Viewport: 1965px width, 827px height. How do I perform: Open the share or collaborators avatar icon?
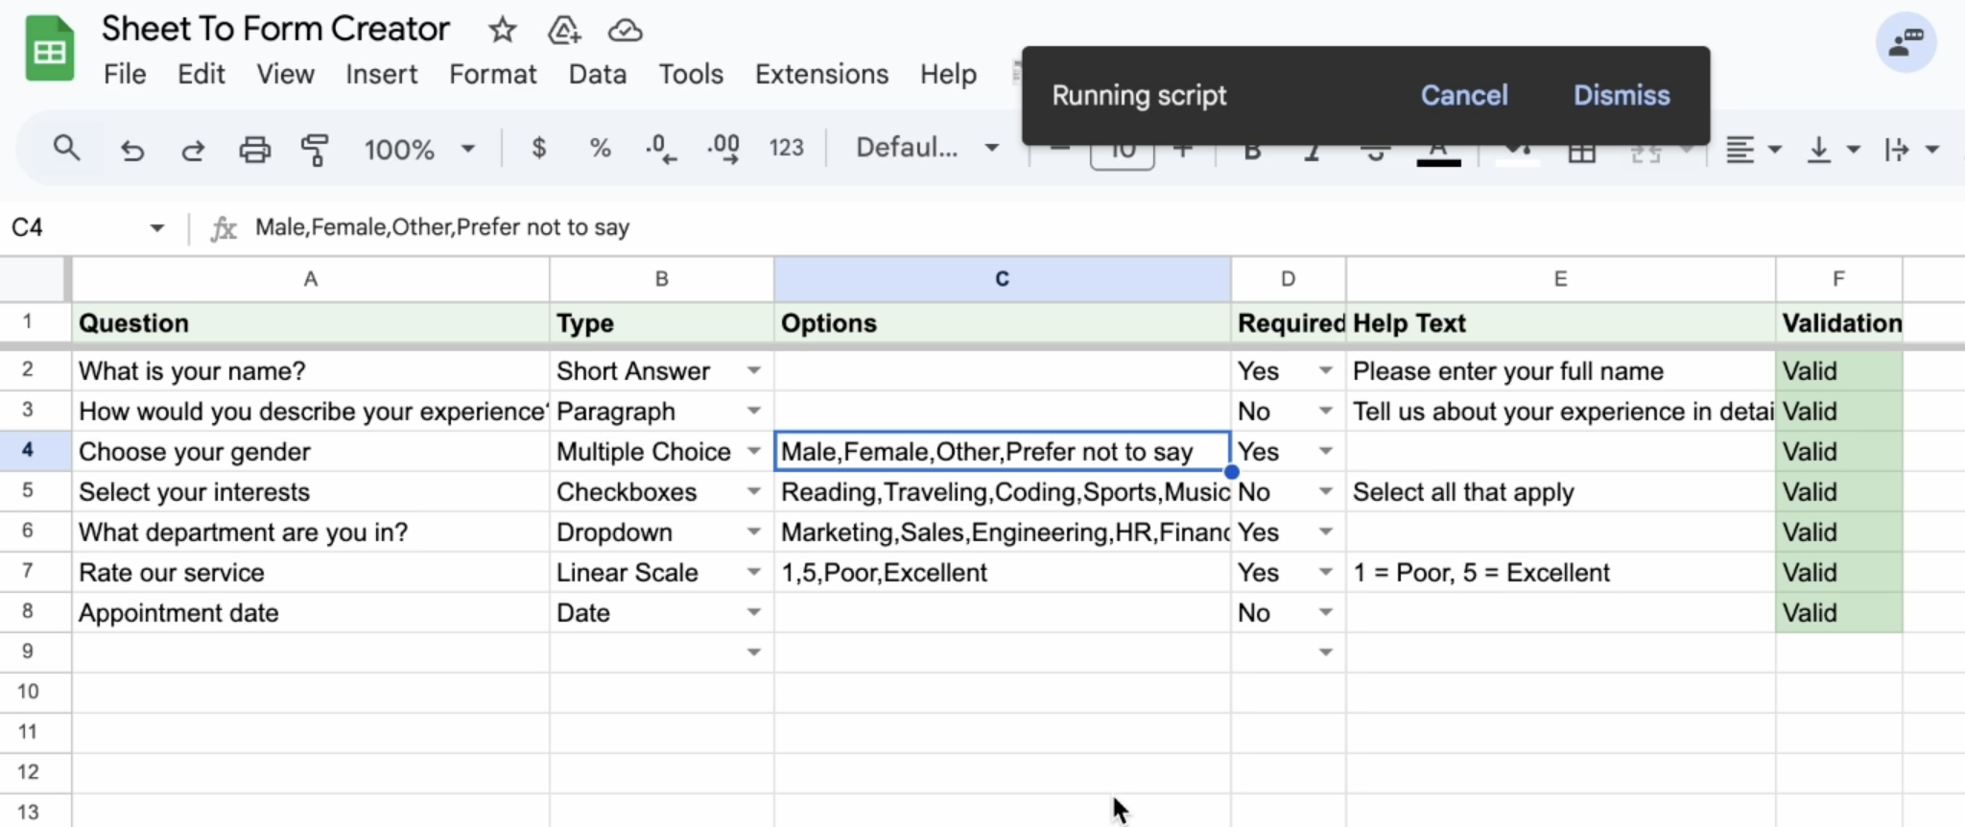(x=1906, y=42)
